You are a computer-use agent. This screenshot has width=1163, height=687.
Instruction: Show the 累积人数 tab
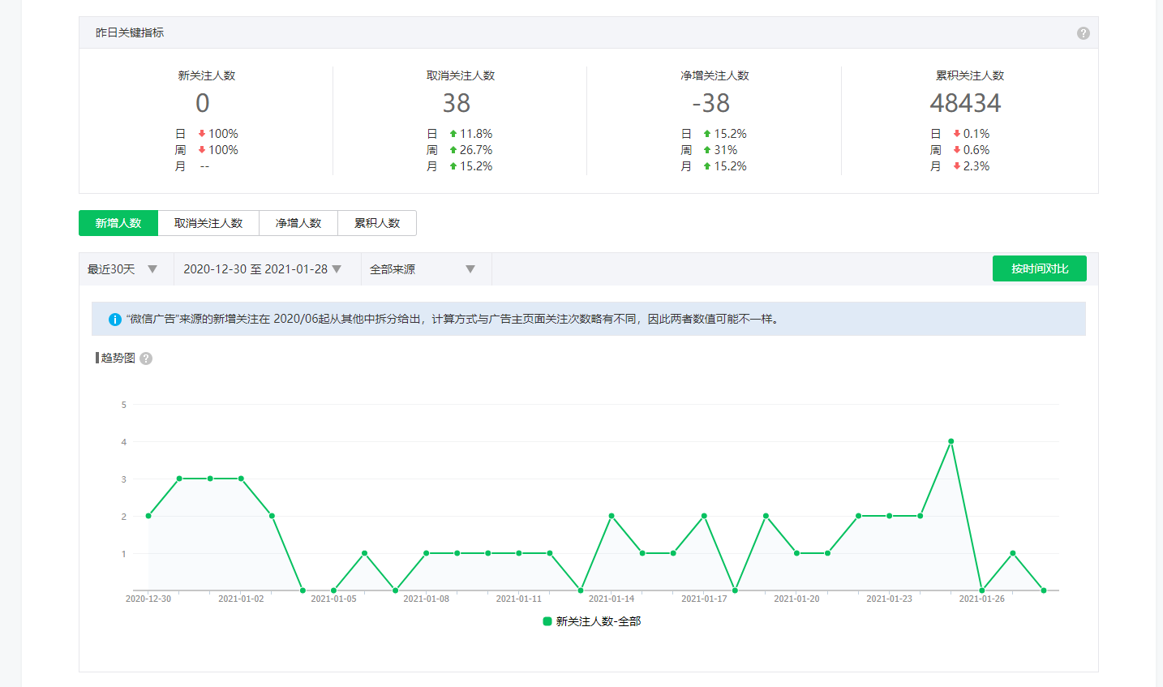coord(377,223)
